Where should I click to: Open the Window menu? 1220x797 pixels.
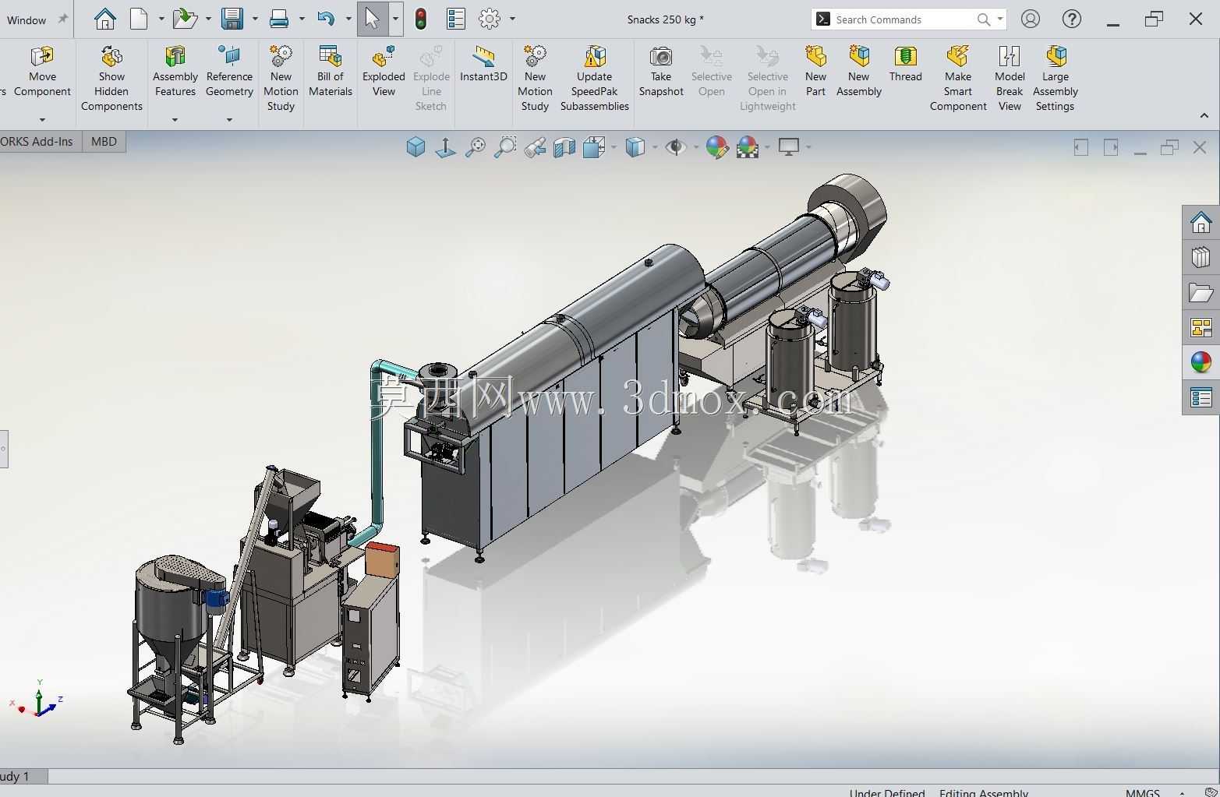pyautogui.click(x=27, y=20)
